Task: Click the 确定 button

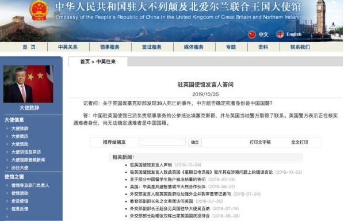Action: 195,142
